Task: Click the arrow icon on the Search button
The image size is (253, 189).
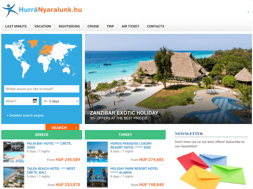Action: [x=76, y=128]
